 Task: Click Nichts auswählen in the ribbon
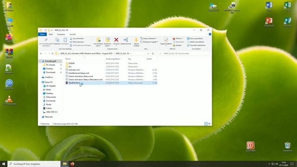(195, 42)
